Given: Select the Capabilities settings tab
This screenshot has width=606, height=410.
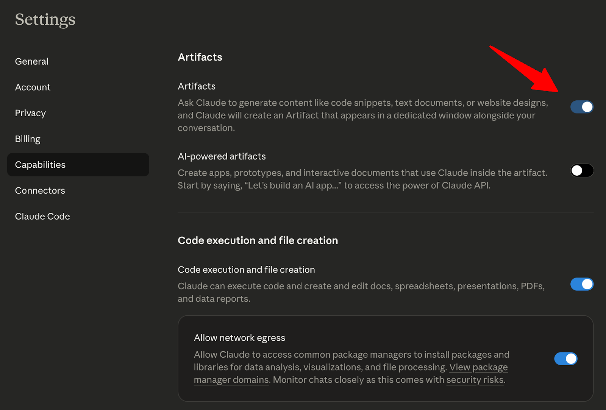Looking at the screenshot, I should tap(40, 165).
